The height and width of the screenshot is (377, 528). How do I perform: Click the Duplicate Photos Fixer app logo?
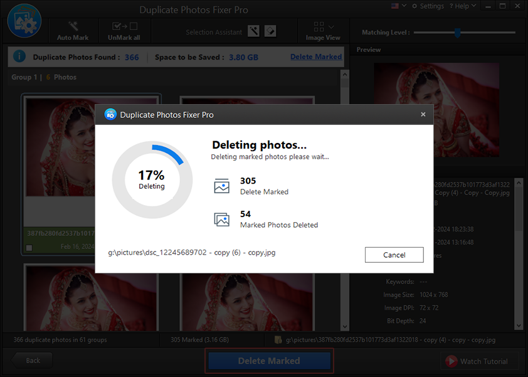(x=24, y=21)
